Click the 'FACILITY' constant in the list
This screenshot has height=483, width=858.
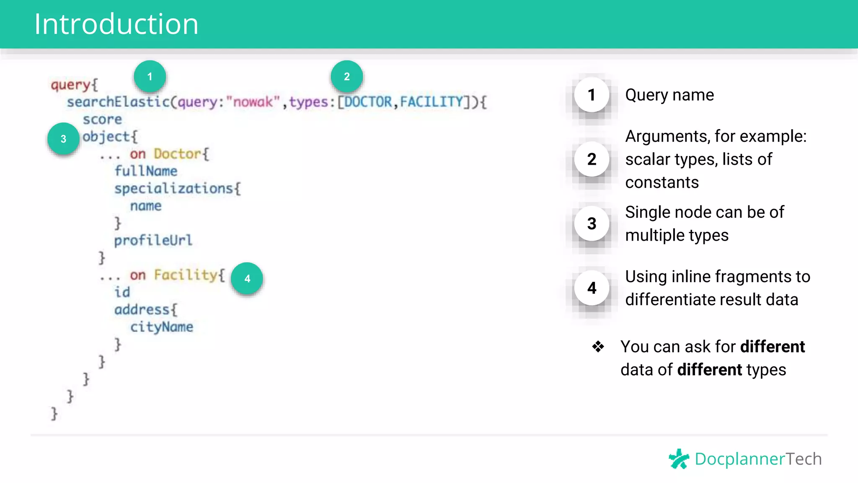432,102
